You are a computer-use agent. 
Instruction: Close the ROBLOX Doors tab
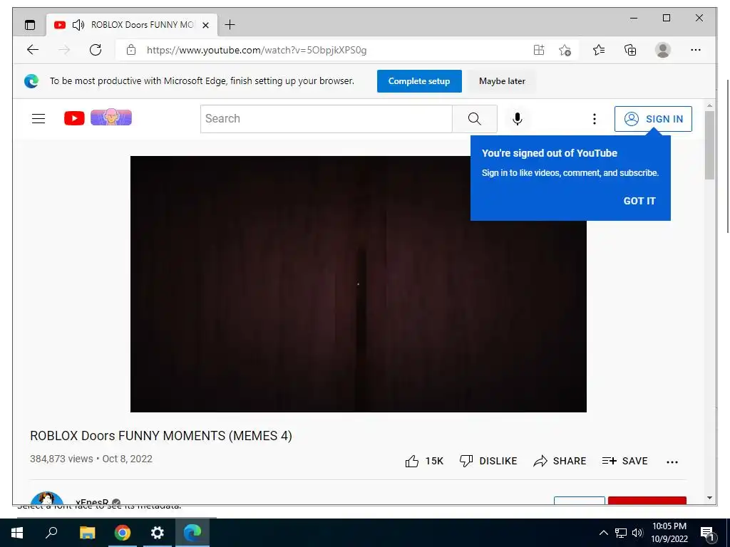[205, 25]
